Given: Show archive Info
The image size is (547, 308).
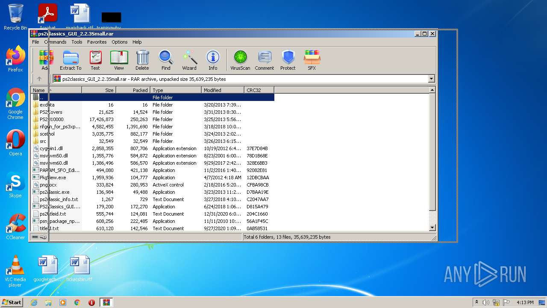Looking at the screenshot, I should (213, 60).
